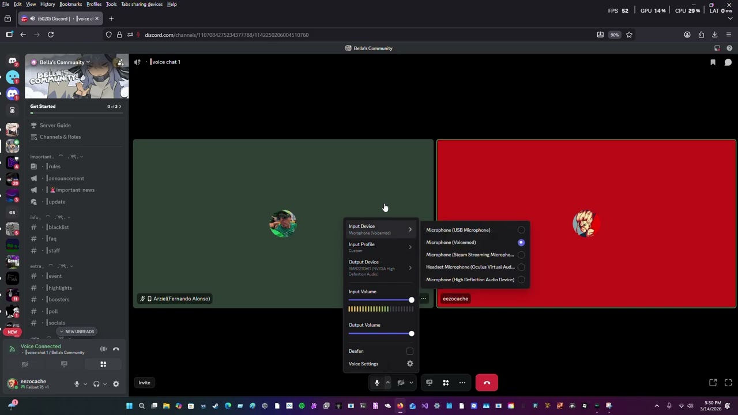This screenshot has height=415, width=738.
Task: Open the input options arrow beside the user panel mic
Action: click(x=85, y=384)
